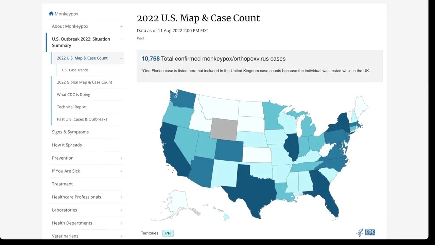The width and height of the screenshot is (435, 245).
Task: Collapse the U.S. Outbreak 2022 section
Action: (121, 39)
